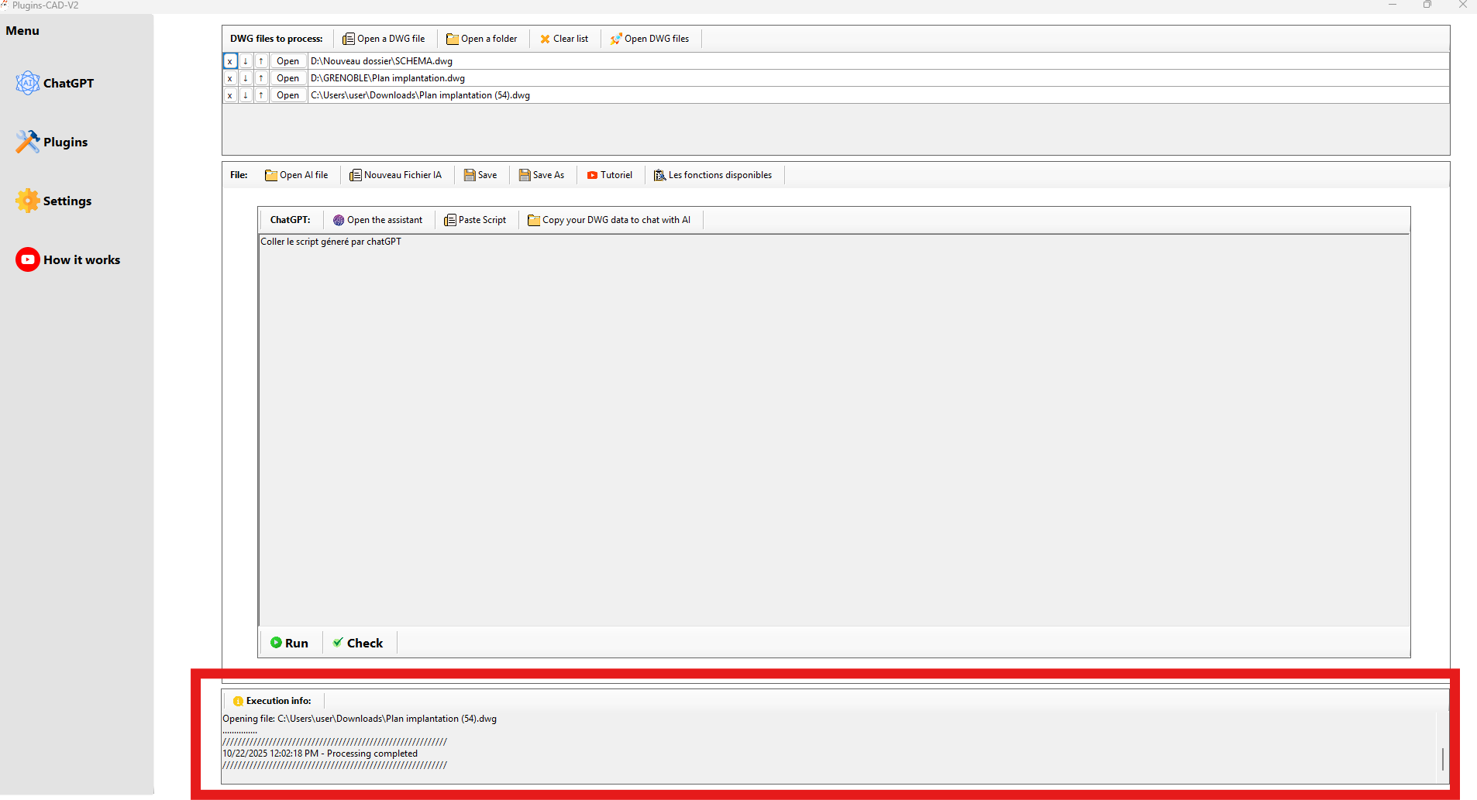
Task: Run the script
Action: click(x=289, y=643)
